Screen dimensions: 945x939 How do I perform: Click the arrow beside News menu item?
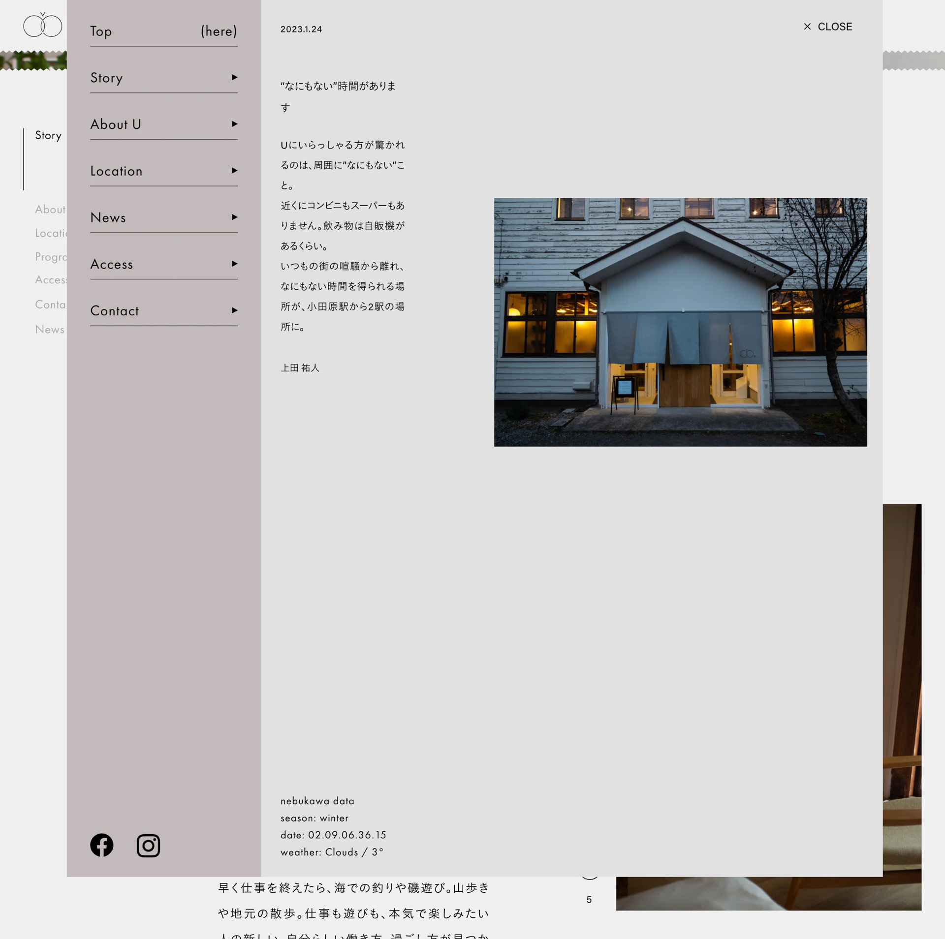coord(234,217)
